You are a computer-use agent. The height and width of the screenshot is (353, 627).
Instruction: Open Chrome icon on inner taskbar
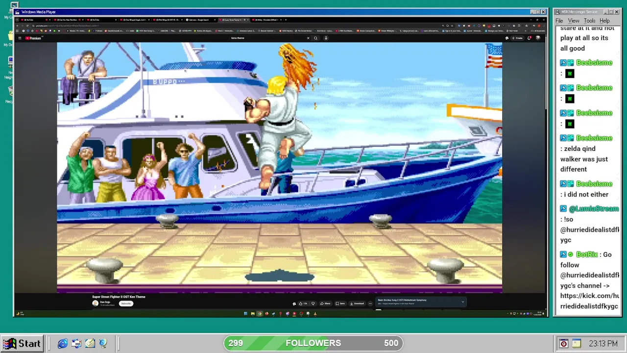click(260, 314)
